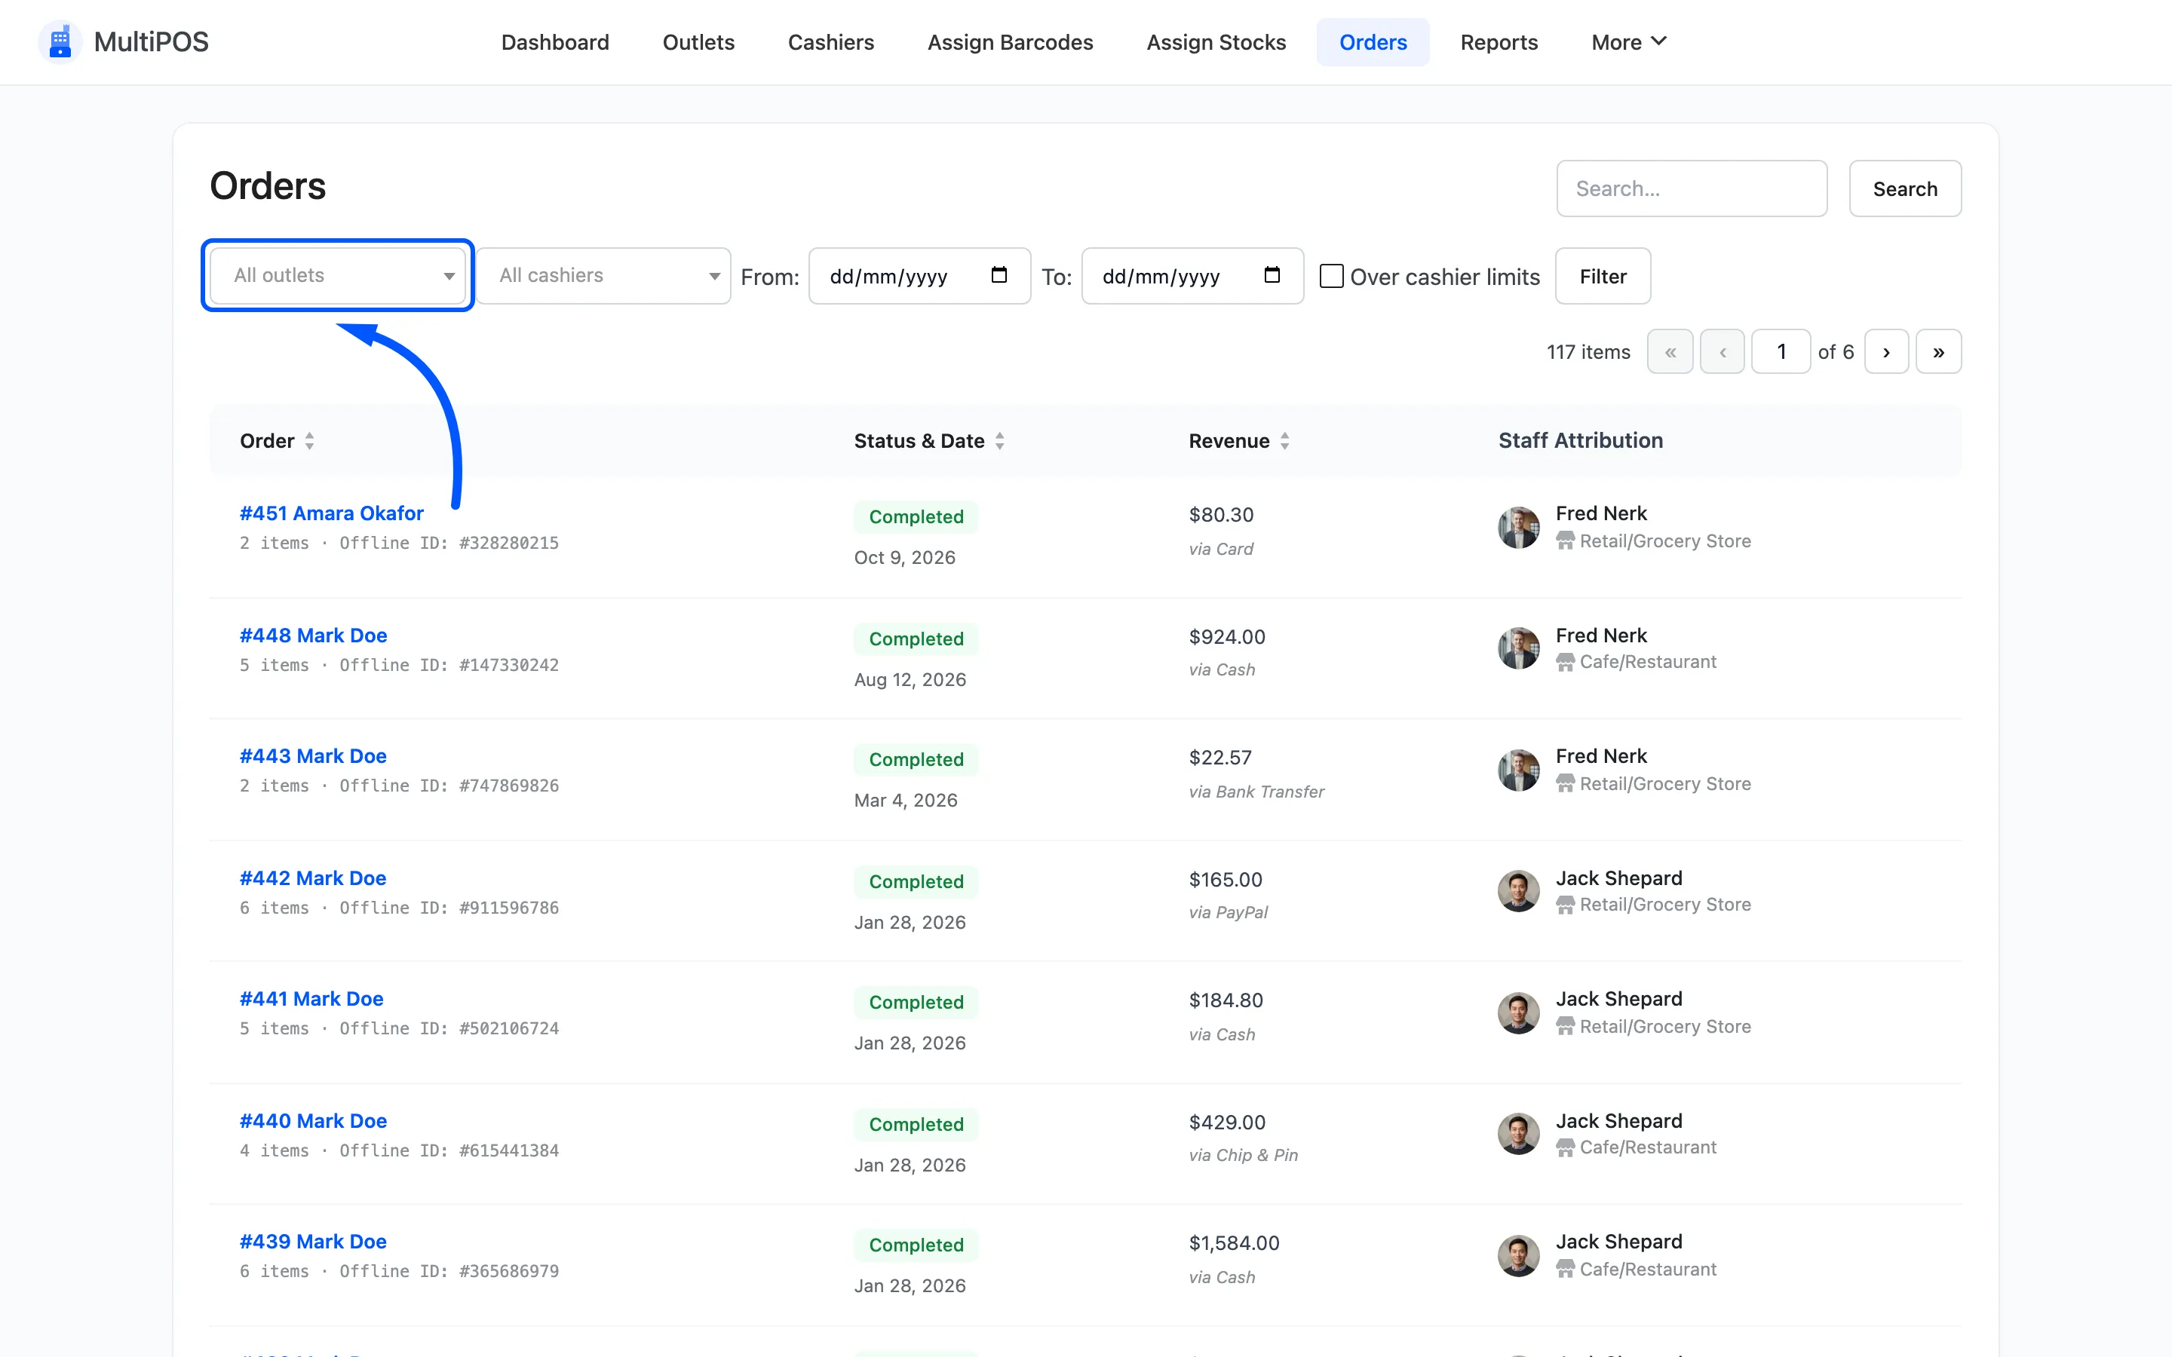Go to previous page of orders
Image resolution: width=2172 pixels, height=1357 pixels.
click(x=1723, y=352)
